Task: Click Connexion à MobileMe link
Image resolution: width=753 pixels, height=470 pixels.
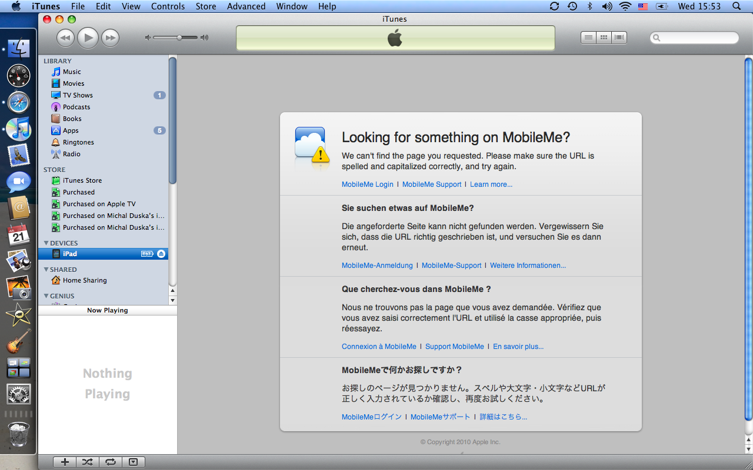Action: click(379, 347)
